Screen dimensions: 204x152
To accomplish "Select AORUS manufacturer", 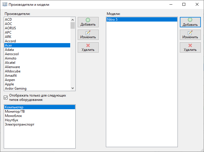I will coord(37,28).
